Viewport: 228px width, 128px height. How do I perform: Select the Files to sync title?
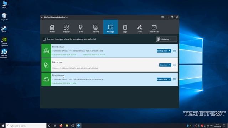click(57, 62)
